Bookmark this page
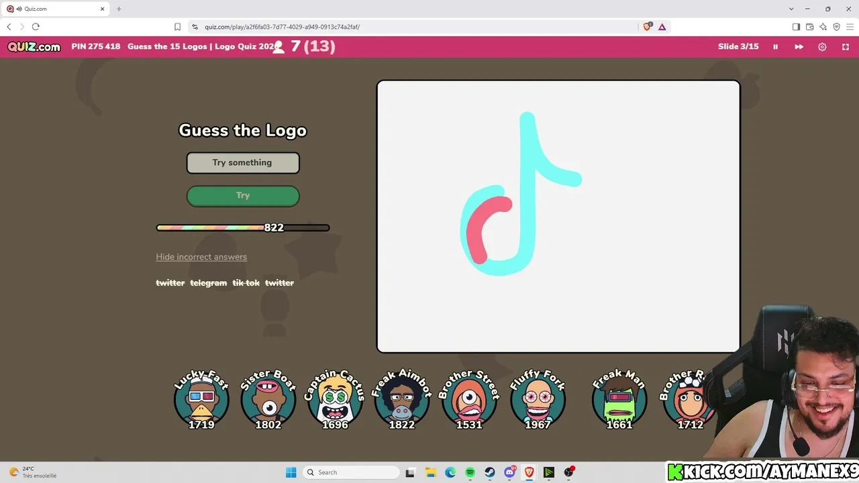Viewport: 859px width, 483px height. pyautogui.click(x=177, y=27)
